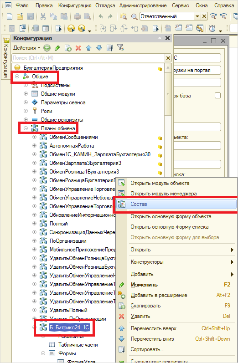Viewport: 238px width, 363px height.
Task: Clear the toolbar search text X button
Action: tap(204, 16)
